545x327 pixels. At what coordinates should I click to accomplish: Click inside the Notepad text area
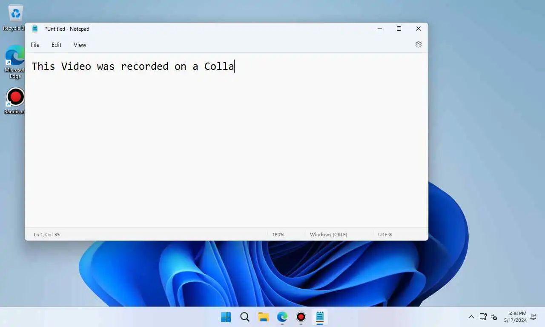(226, 140)
